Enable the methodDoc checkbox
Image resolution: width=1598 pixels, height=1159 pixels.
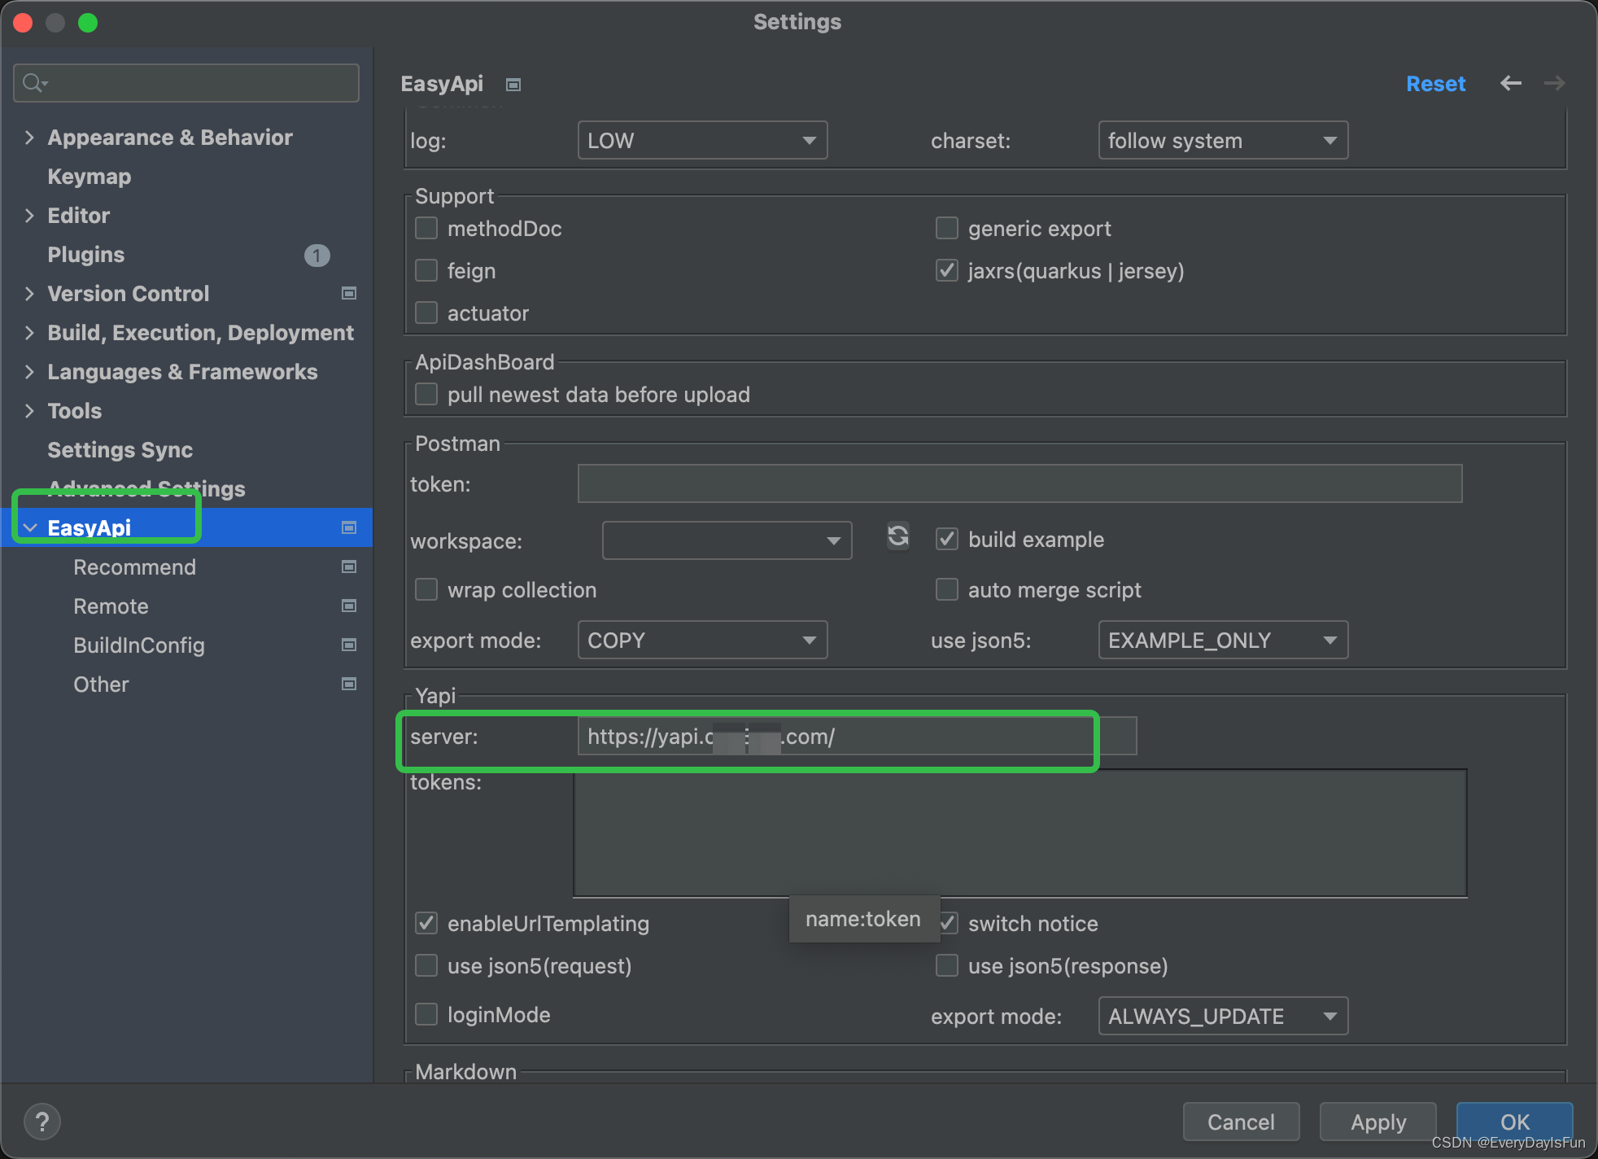point(426,229)
